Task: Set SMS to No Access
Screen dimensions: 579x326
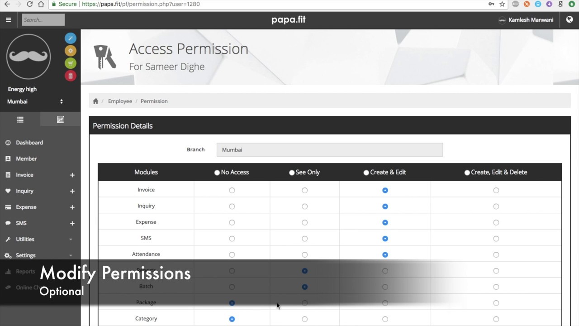Action: click(x=232, y=239)
